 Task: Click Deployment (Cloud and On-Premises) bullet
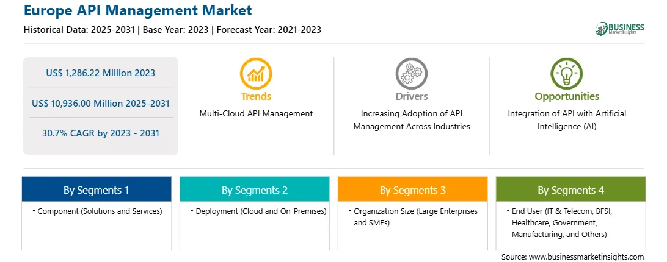pos(258,211)
